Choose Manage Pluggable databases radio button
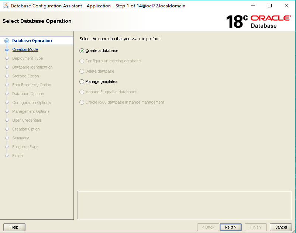Viewport: 296px width, 233px height. click(109, 92)
